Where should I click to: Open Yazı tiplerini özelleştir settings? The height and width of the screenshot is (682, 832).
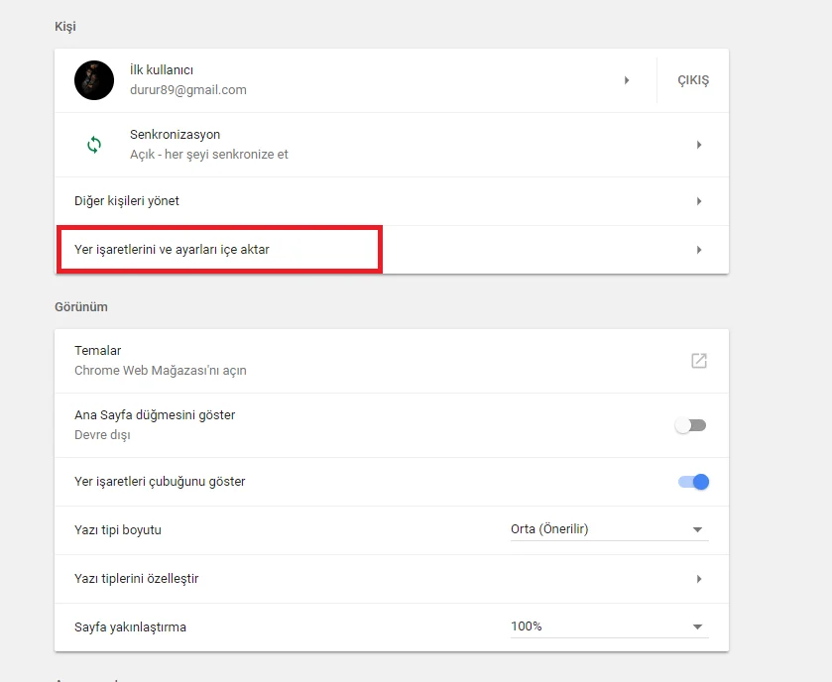pos(136,579)
